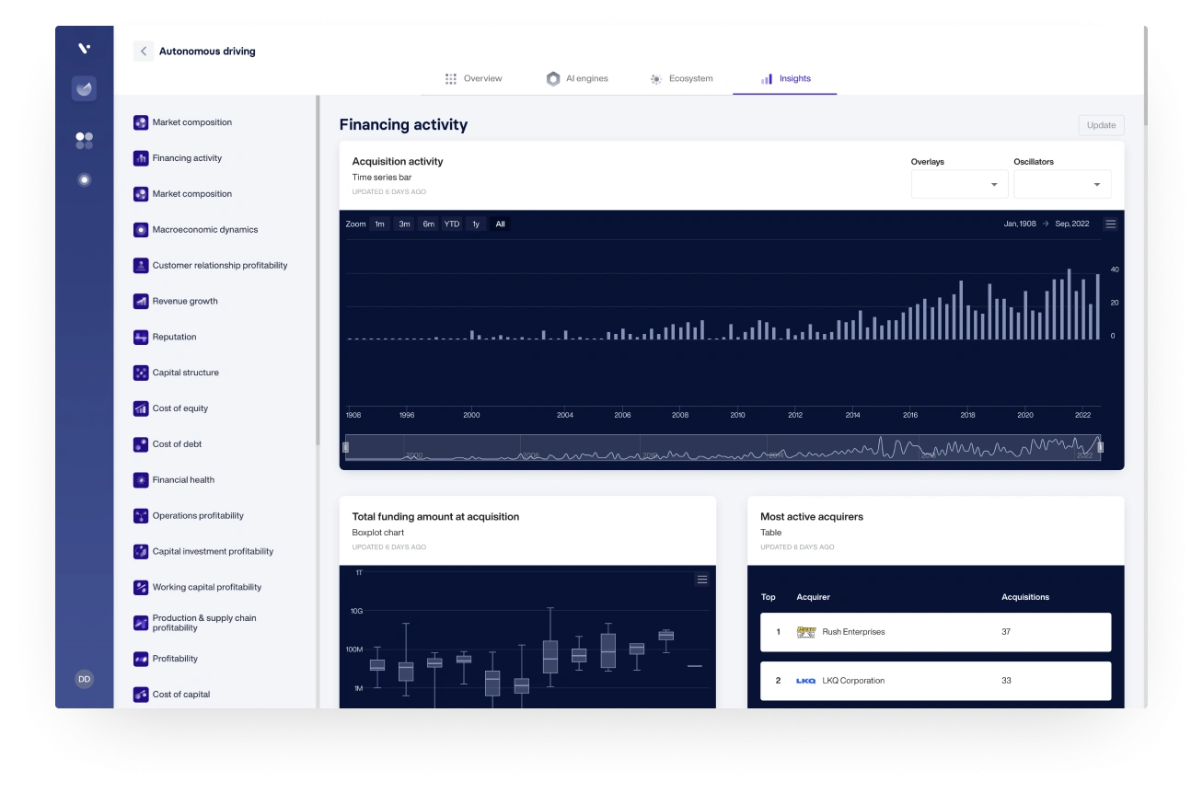The height and width of the screenshot is (793, 1203).
Task: Expand the Oscillators dropdown
Action: coord(1062,185)
